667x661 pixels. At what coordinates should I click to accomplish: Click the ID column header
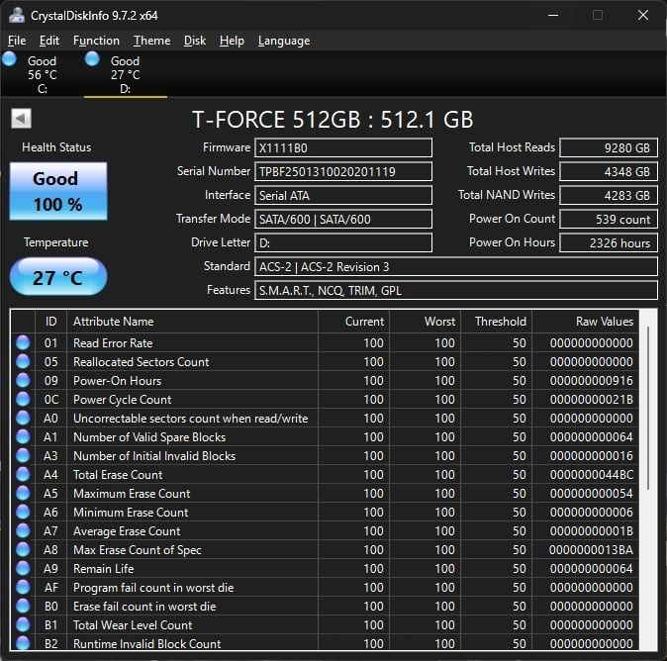tap(50, 322)
